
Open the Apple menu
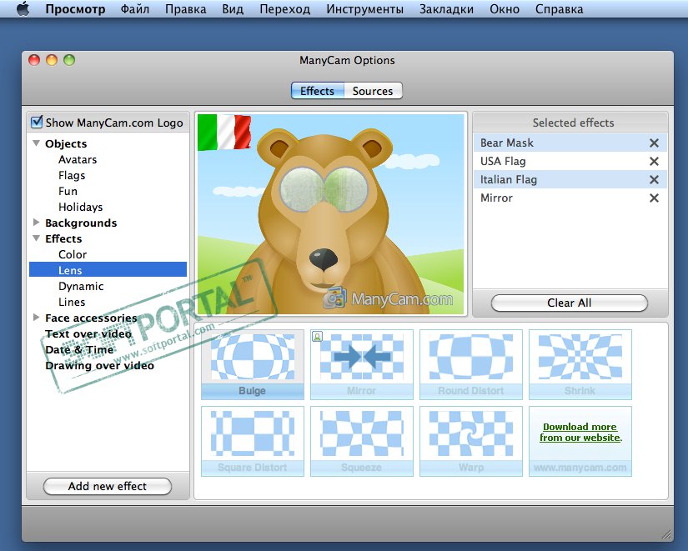coord(23,9)
